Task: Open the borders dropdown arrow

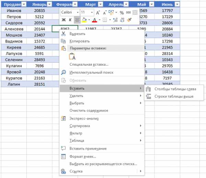Action: [x=110, y=20]
